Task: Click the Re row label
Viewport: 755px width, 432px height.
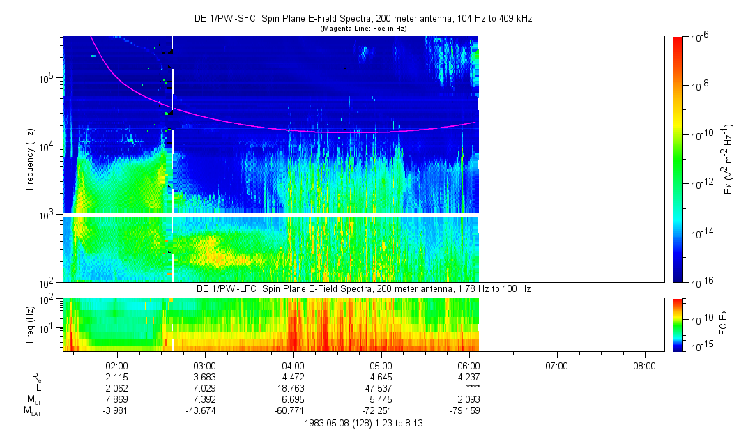Action: pos(36,378)
